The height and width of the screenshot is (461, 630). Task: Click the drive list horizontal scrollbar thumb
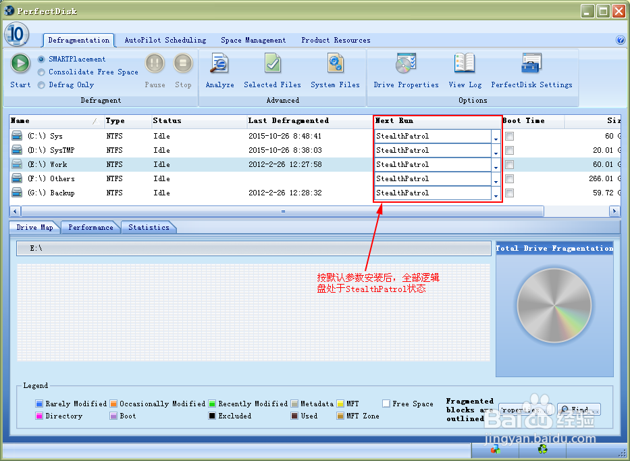coord(282,211)
